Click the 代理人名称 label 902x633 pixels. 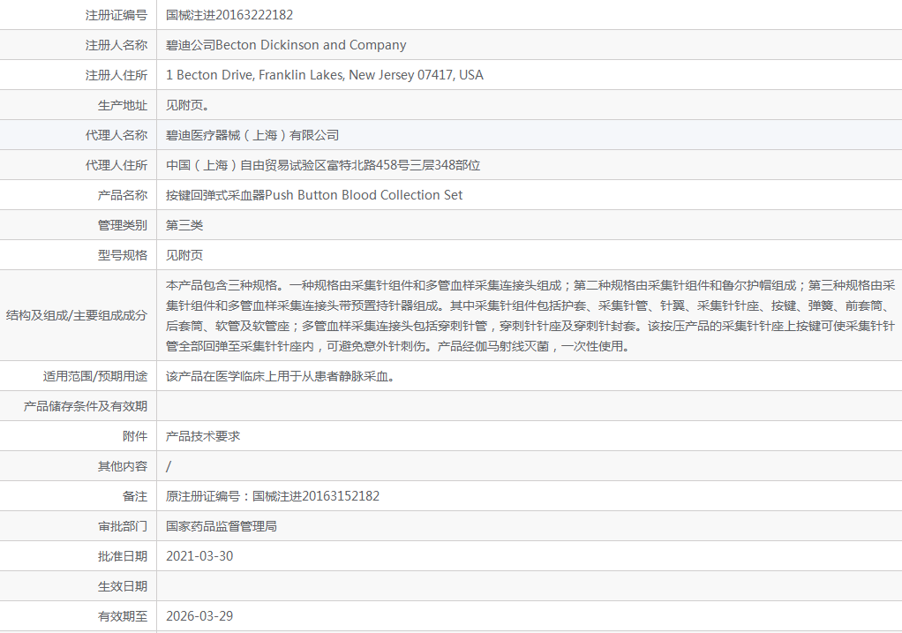[x=117, y=135]
